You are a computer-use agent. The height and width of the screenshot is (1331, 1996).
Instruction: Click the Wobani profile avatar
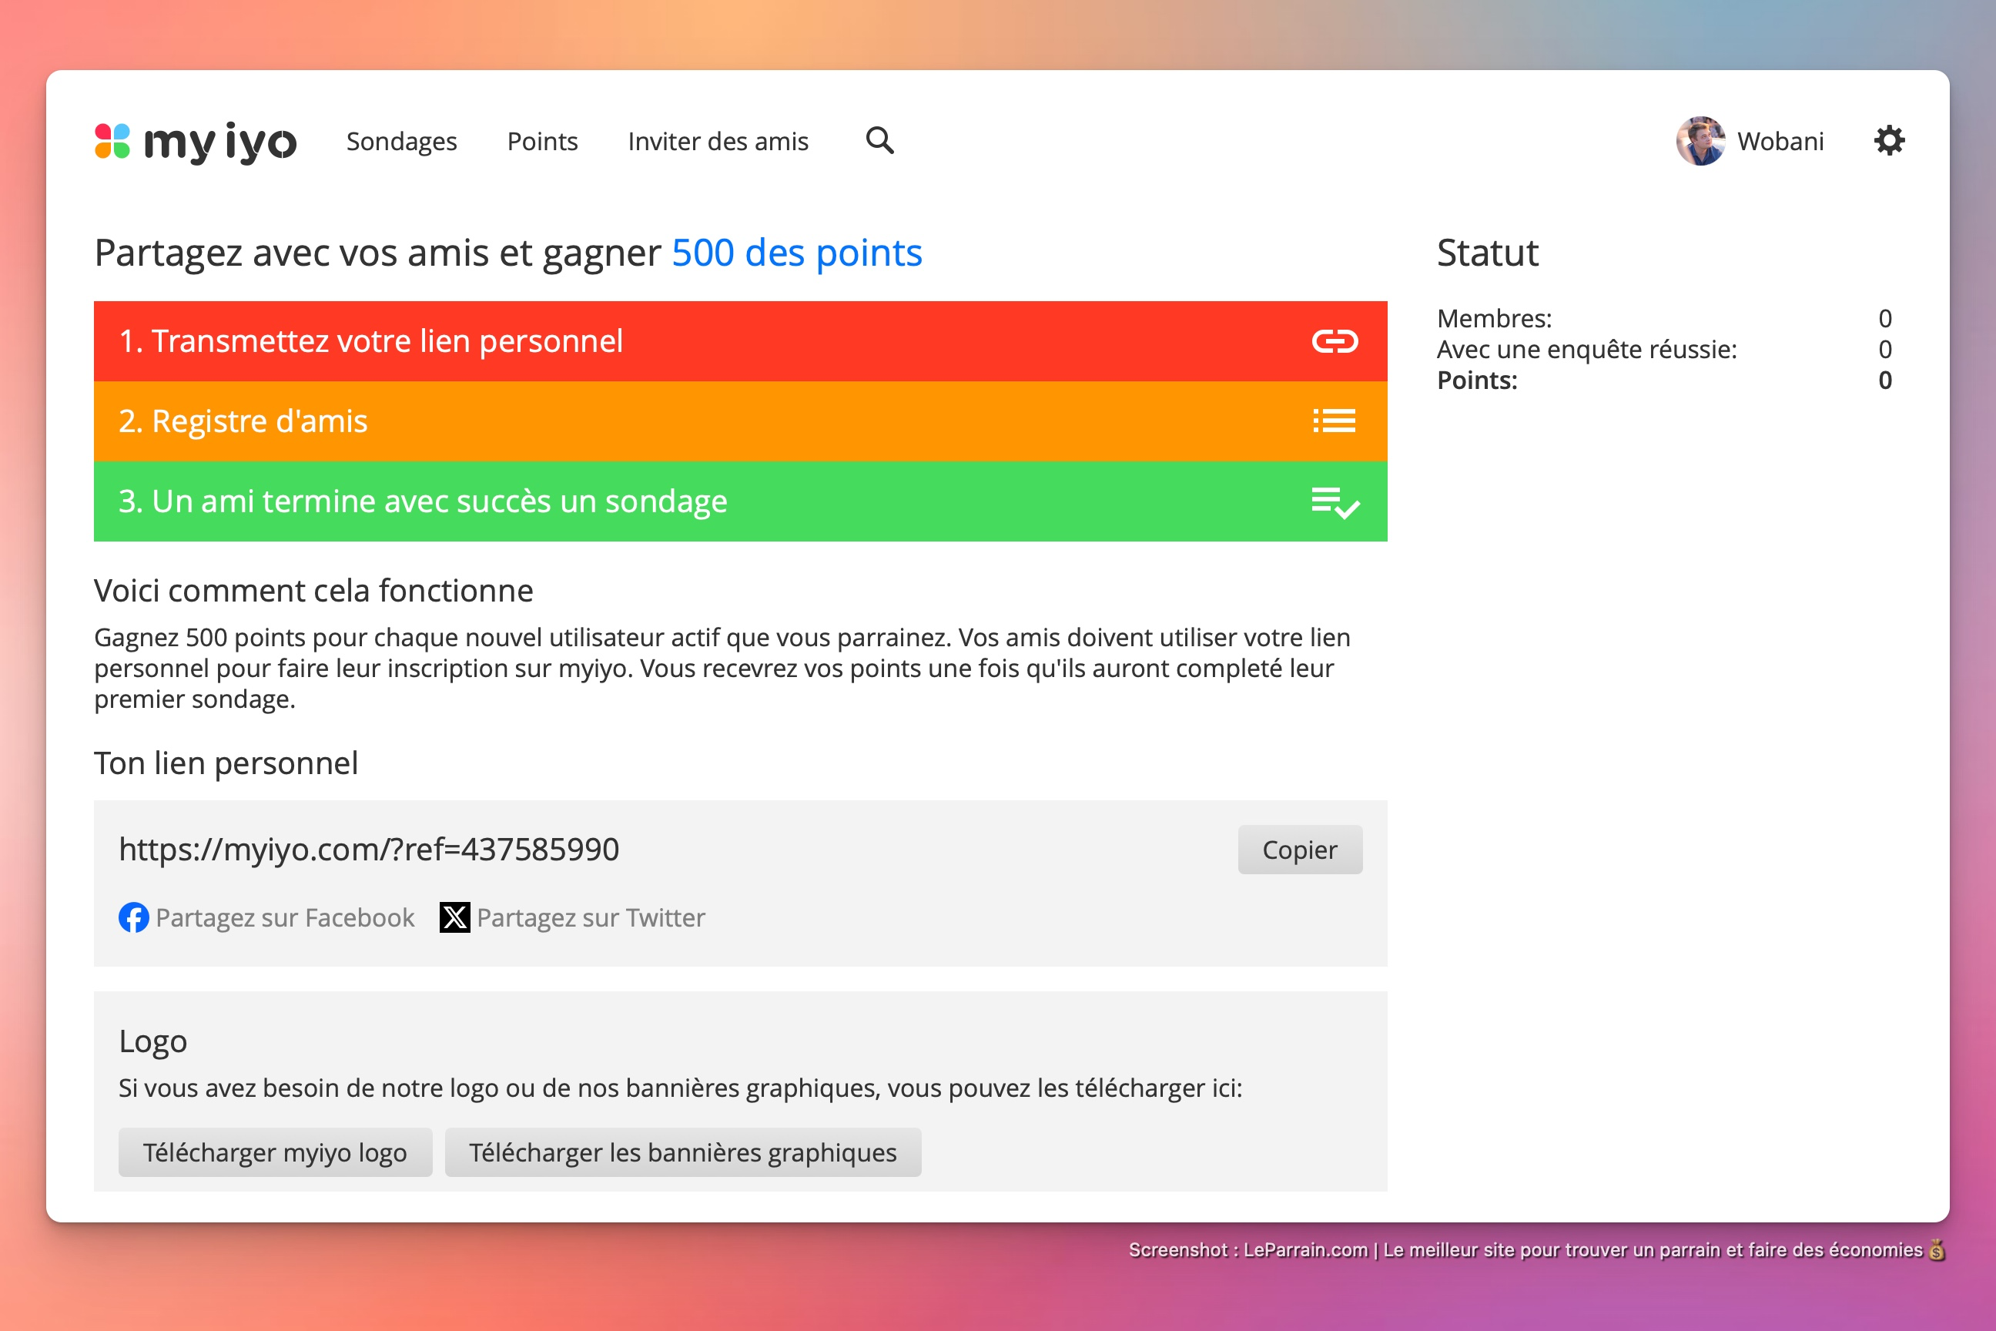click(1700, 141)
